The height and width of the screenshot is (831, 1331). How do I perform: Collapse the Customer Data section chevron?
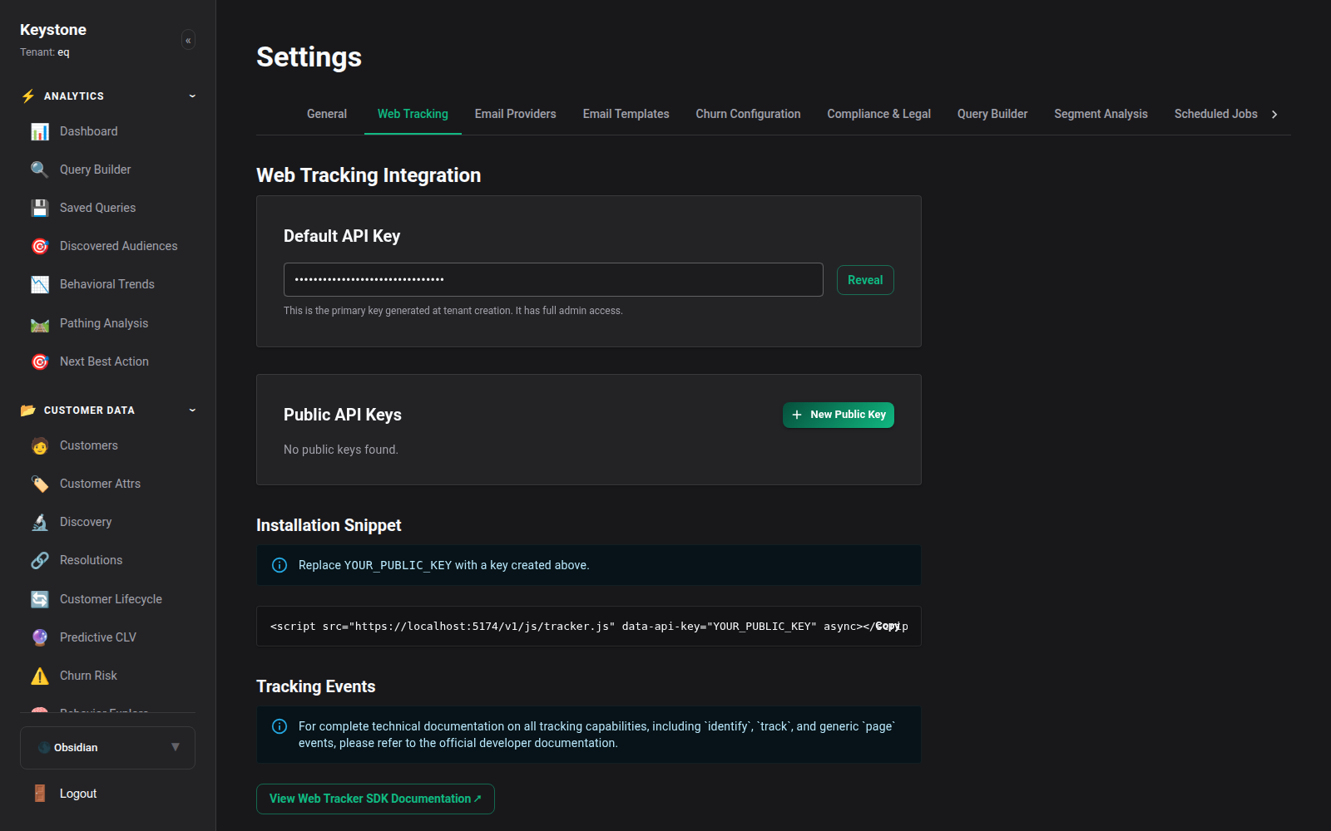(192, 410)
